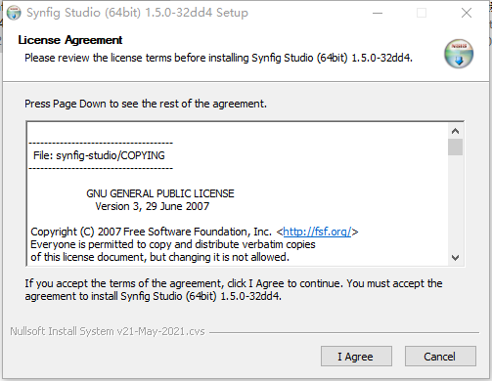This screenshot has height=381, width=492.
Task: Click the Nullsoft Install System version label
Action: pos(108,331)
